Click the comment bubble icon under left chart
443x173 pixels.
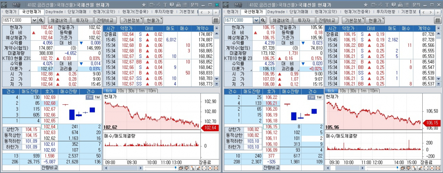(187, 168)
